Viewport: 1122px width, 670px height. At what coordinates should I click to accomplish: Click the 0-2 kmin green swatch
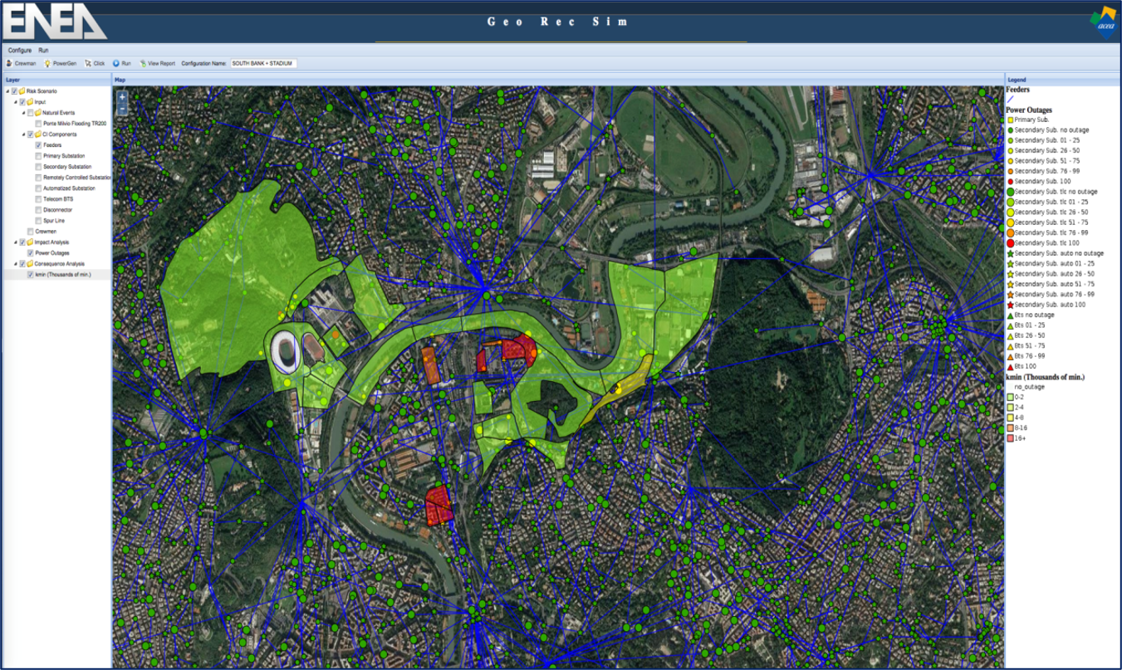click(x=1010, y=397)
